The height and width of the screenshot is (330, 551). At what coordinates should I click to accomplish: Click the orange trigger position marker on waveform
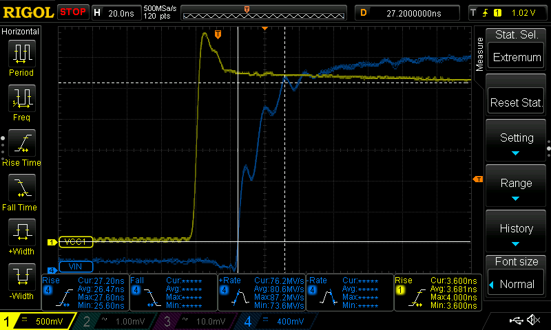click(218, 34)
